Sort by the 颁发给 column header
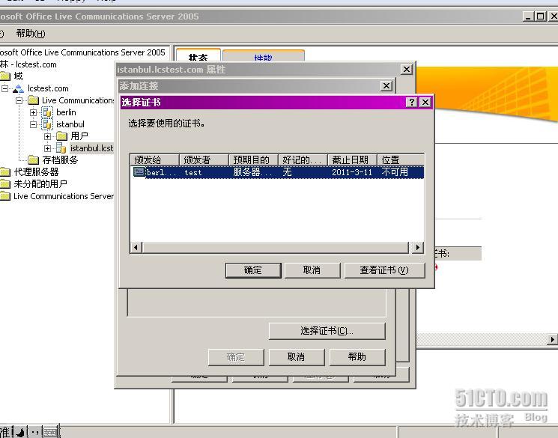 (154, 160)
